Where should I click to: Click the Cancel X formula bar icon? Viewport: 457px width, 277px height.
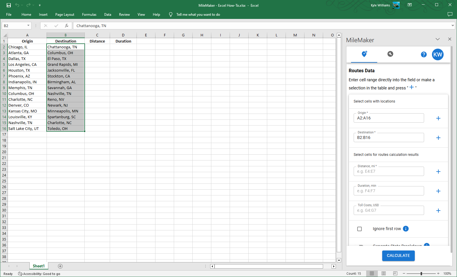[x=46, y=26]
